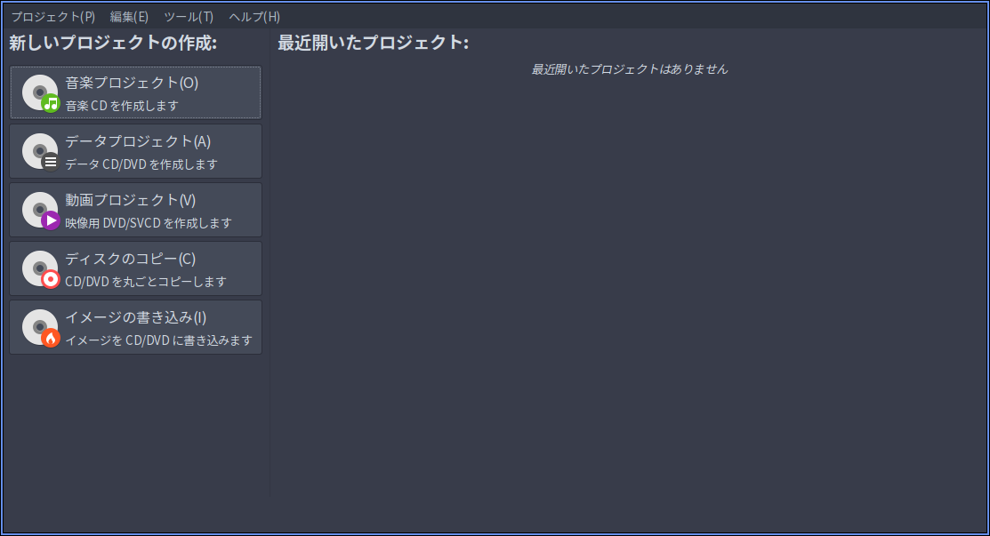Open the ツール(T) menu
The image size is (990, 536).
(189, 16)
